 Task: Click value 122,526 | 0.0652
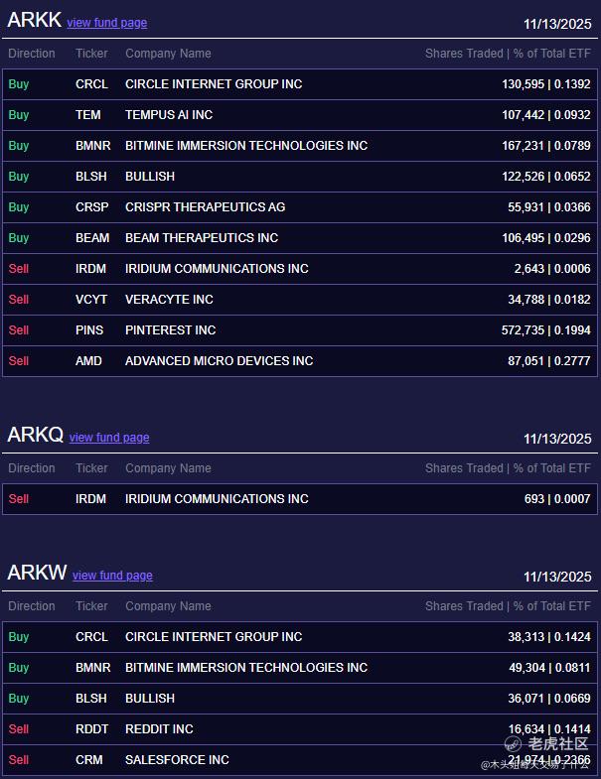click(546, 177)
